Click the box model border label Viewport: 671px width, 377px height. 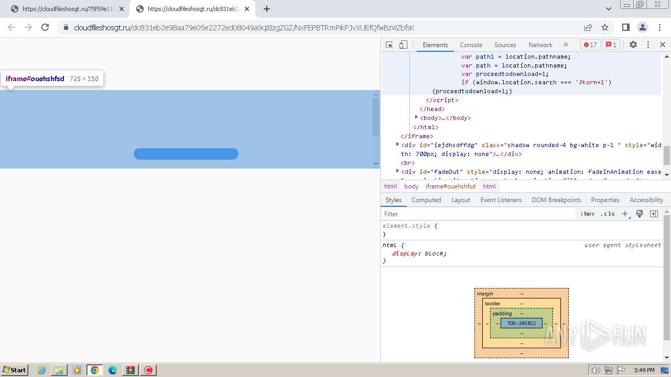click(x=493, y=304)
